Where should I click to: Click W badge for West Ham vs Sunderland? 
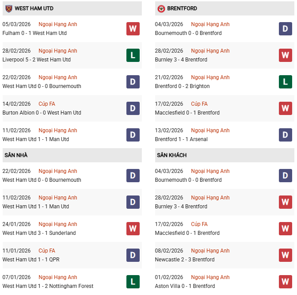[133, 229]
